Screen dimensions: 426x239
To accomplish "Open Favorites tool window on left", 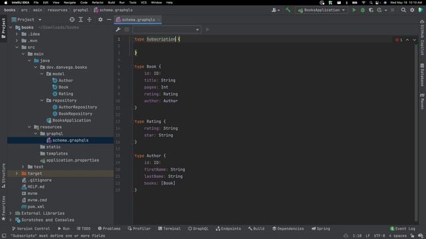I will pyautogui.click(x=3, y=208).
